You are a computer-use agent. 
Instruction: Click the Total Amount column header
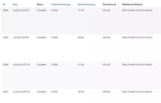109,4
